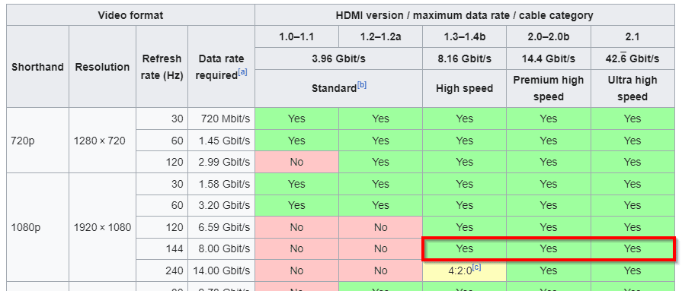The image size is (682, 291).
Task: Click the 1920 × 1080 resolution cell
Action: [x=102, y=227]
